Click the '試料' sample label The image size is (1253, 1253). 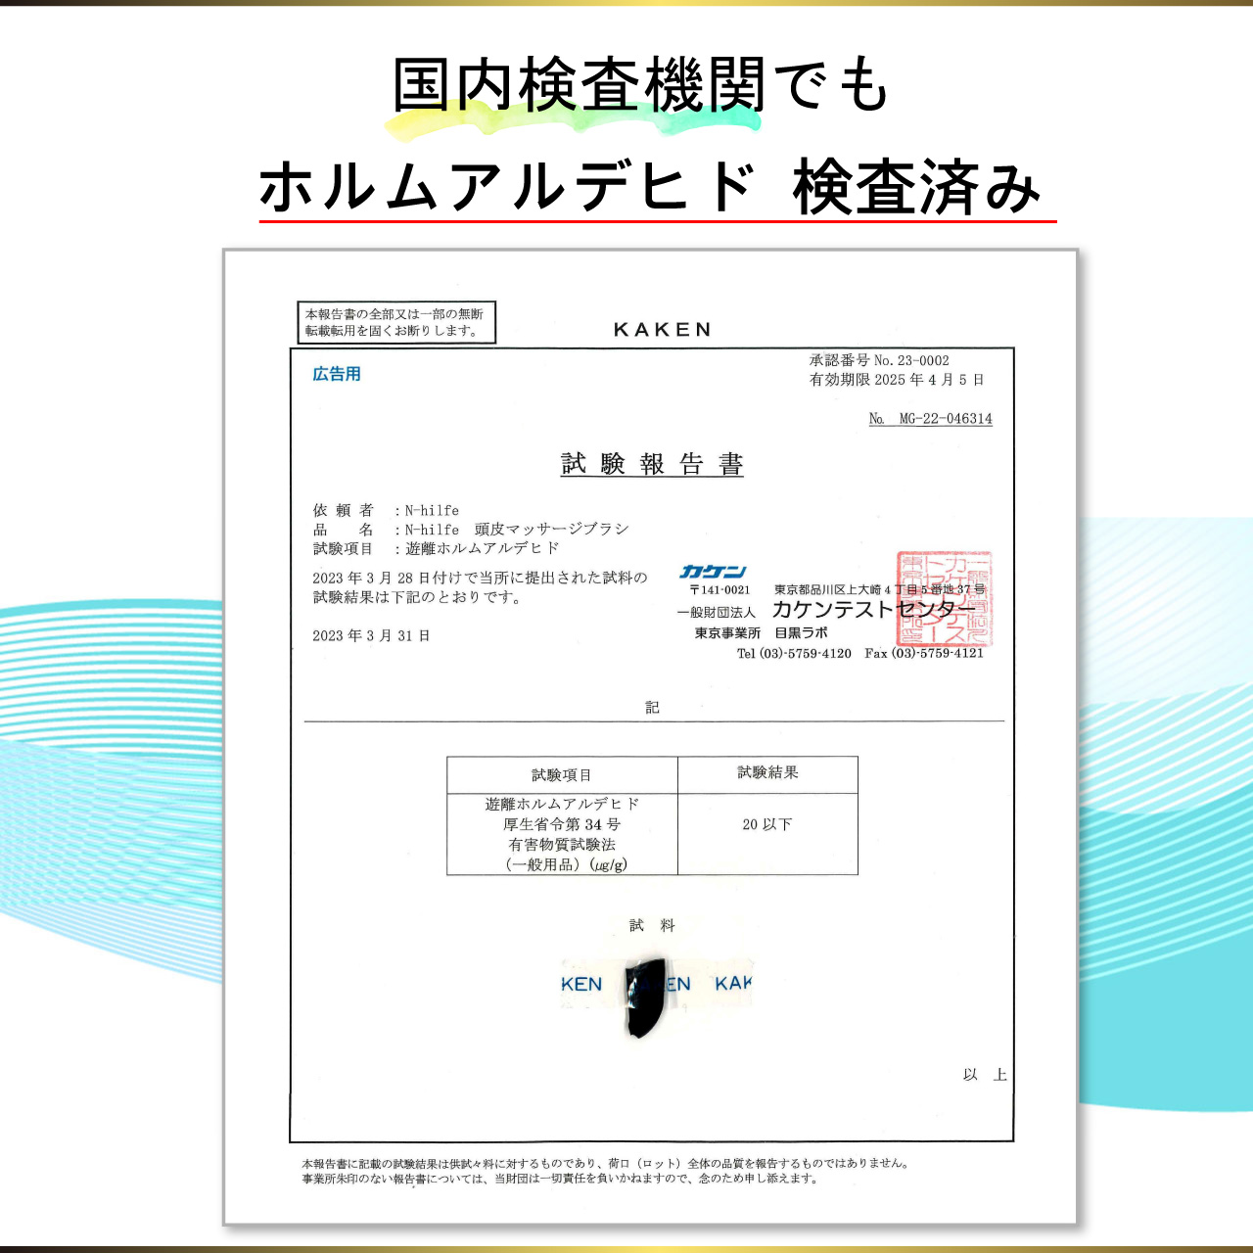coord(652,925)
